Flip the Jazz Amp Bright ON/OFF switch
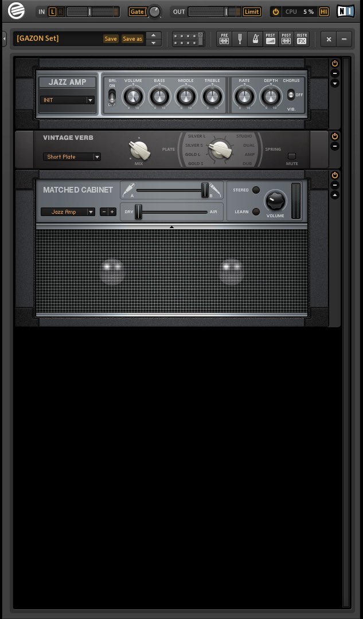Viewport: 363px width, 619px height. click(112, 96)
